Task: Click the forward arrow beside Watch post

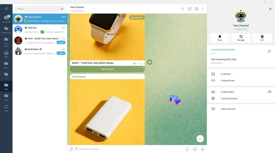Action: pyautogui.click(x=150, y=62)
